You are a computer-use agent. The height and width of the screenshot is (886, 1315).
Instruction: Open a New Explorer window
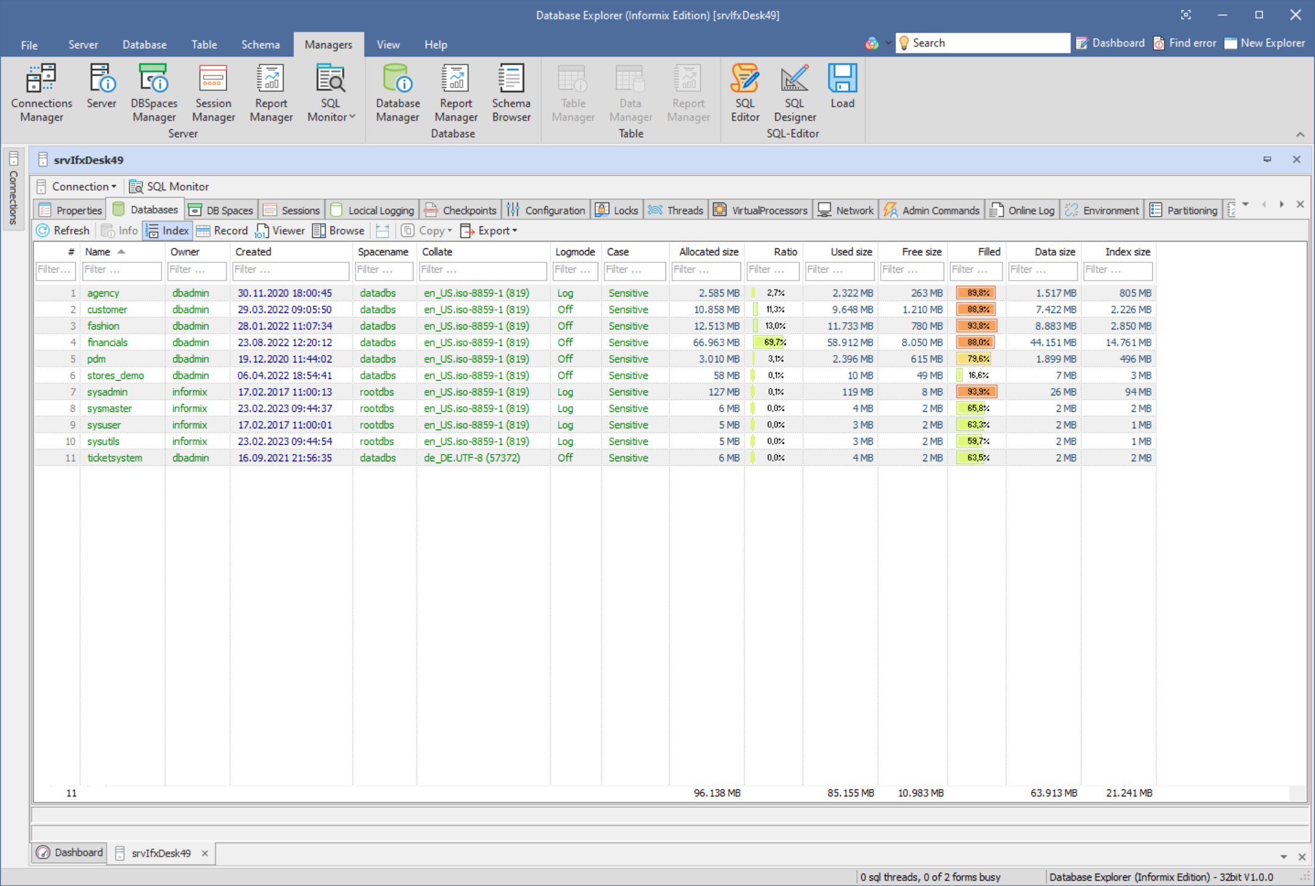(1264, 43)
